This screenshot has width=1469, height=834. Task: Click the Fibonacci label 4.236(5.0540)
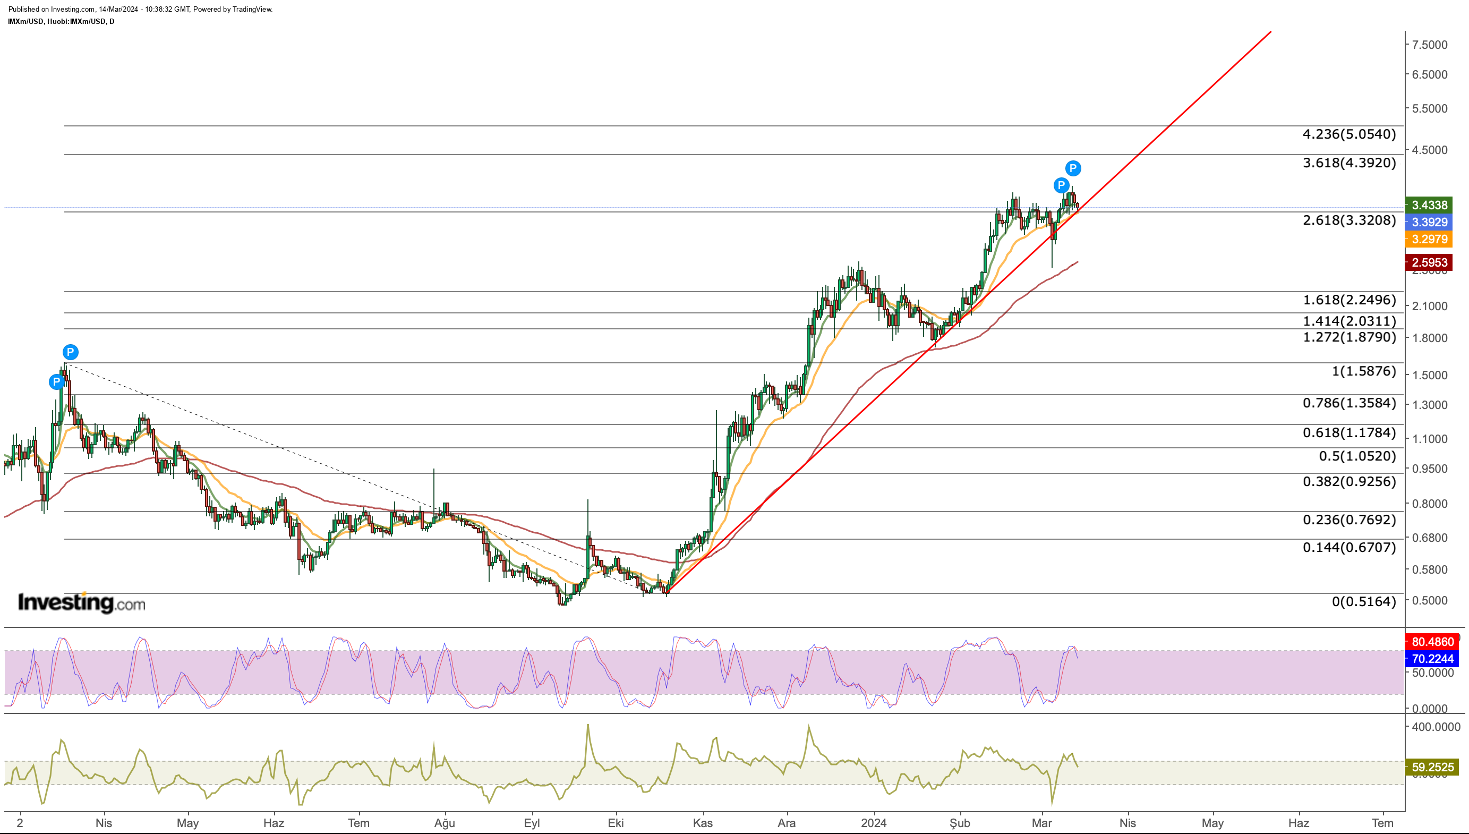[x=1350, y=134]
